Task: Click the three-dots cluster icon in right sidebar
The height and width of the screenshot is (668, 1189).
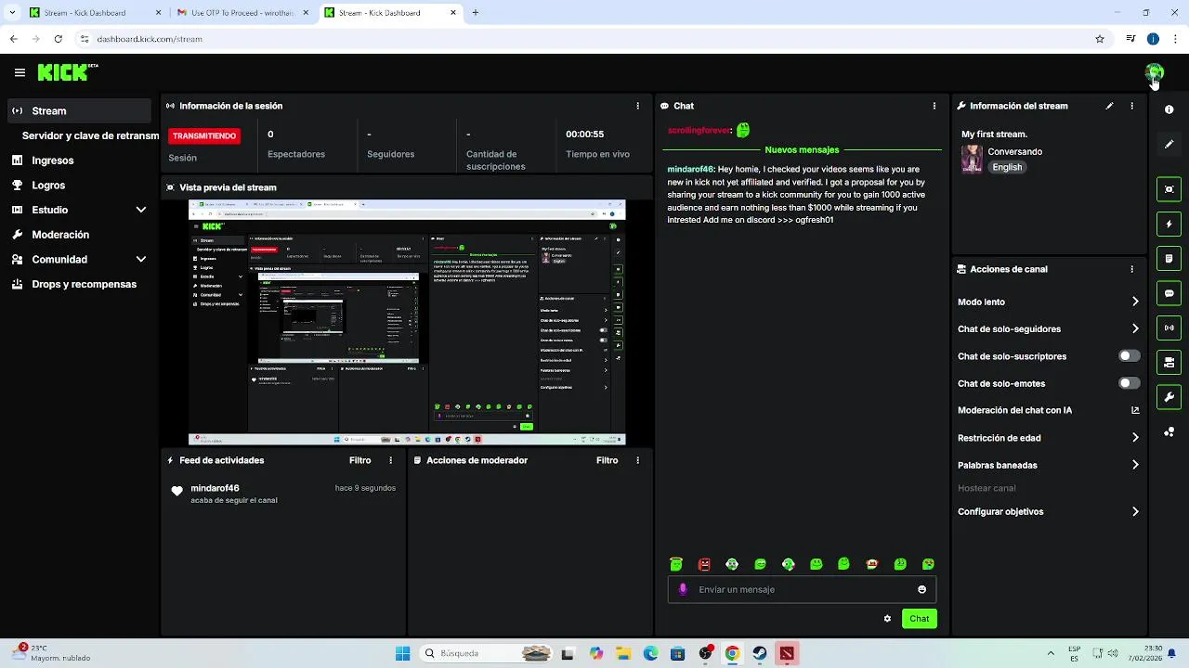Action: [x=1169, y=431]
